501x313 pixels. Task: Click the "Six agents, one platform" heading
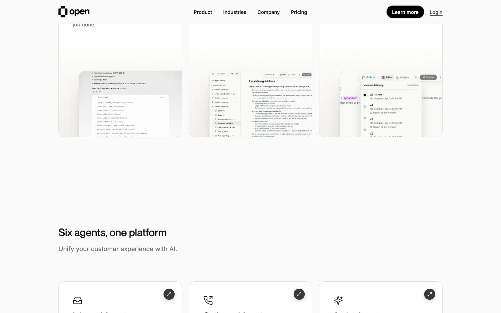click(113, 232)
